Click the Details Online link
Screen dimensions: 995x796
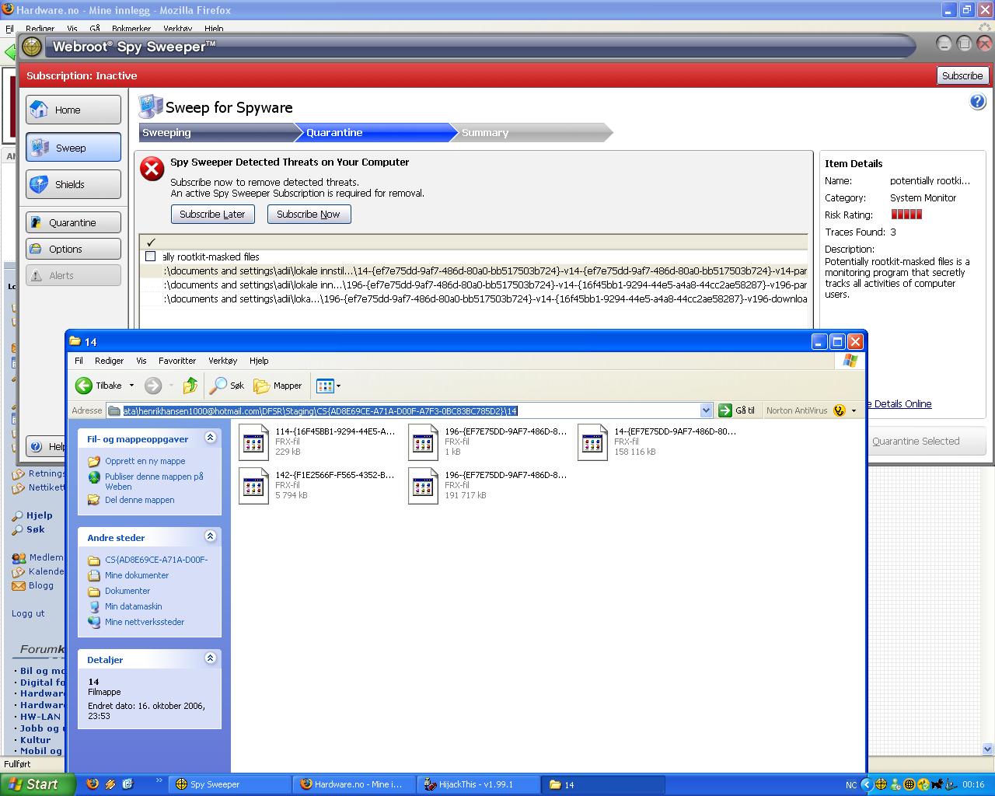tap(899, 404)
